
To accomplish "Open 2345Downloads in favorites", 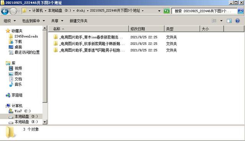I will coord(26,36).
